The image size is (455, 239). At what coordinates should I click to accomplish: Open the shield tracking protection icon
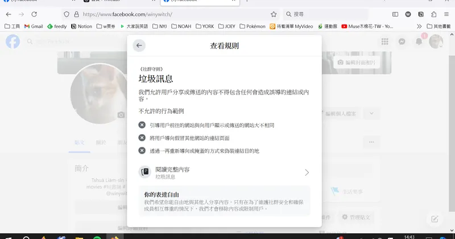pos(67,14)
